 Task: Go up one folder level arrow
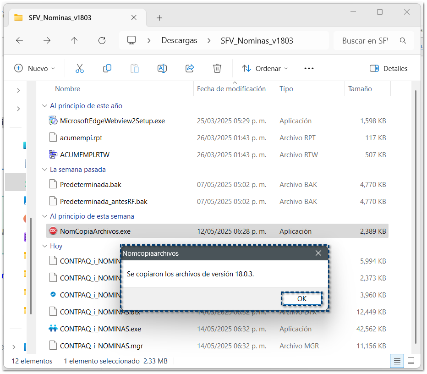(74, 40)
